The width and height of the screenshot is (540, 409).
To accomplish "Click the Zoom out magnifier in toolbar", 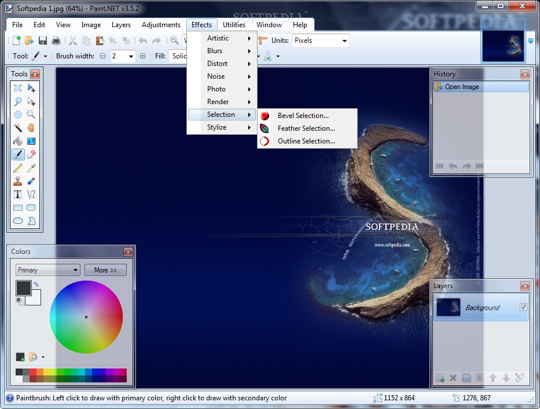I will (175, 40).
